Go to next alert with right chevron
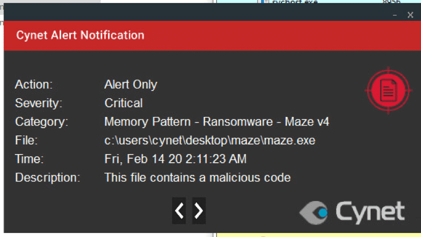Screen dimensions: 421x237 pyautogui.click(x=199, y=211)
